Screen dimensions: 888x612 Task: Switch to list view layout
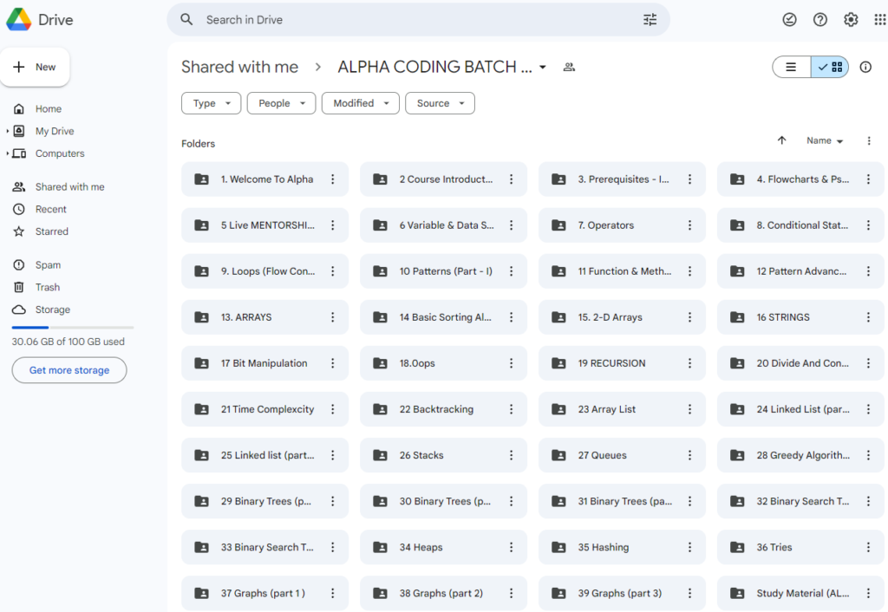[791, 66]
